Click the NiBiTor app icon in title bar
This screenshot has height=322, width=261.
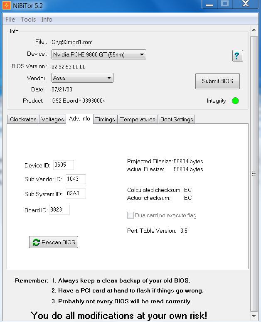click(6, 5)
